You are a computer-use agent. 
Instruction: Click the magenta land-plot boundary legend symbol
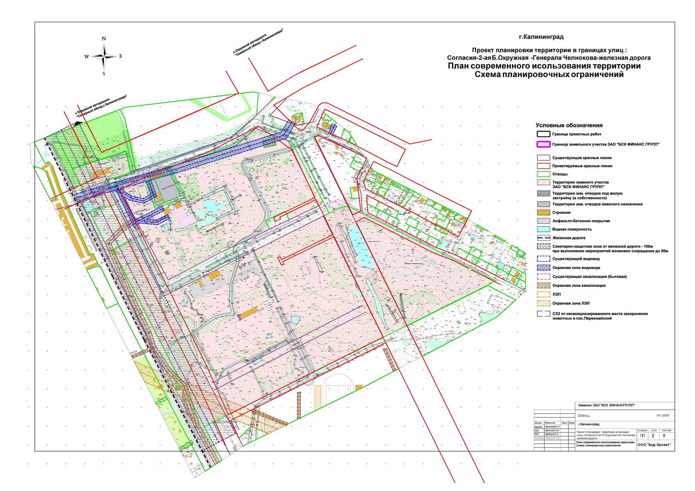click(x=543, y=144)
